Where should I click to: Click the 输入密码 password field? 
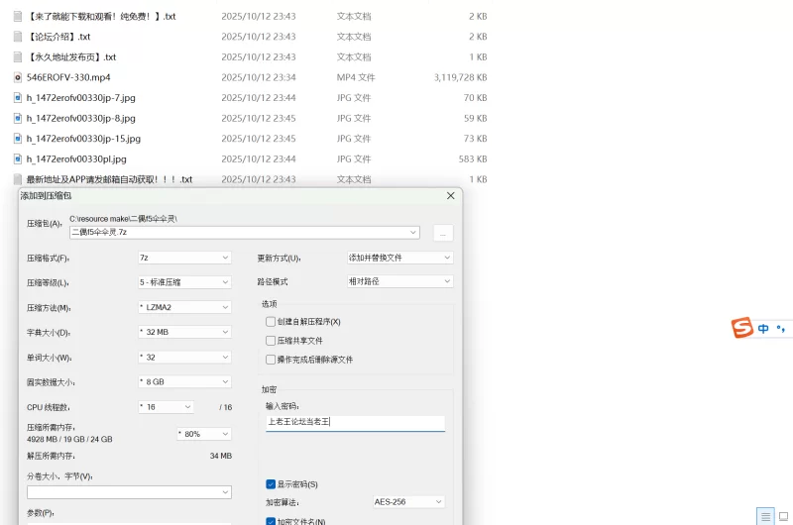(355, 422)
